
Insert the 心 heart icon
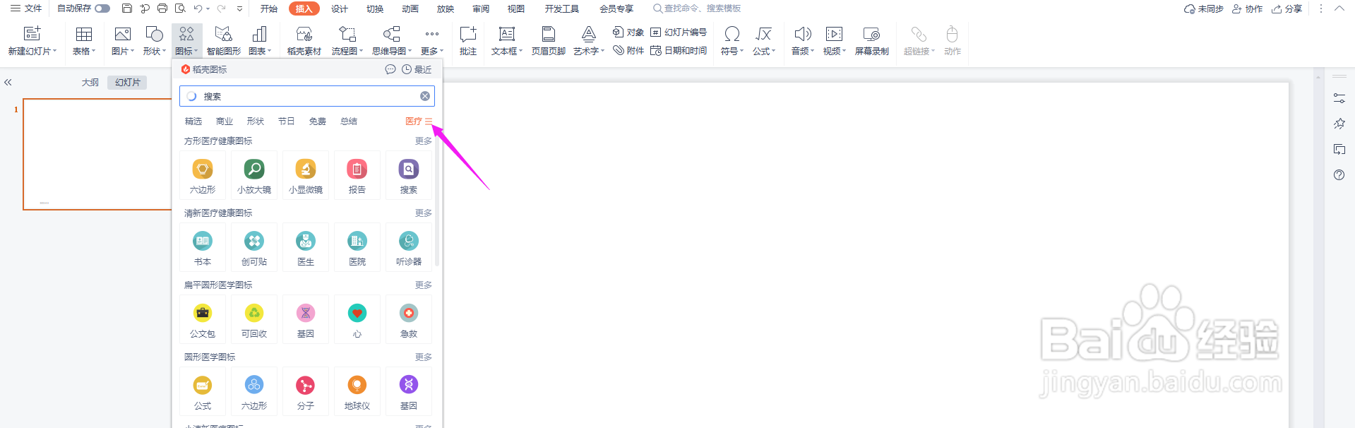click(x=357, y=319)
